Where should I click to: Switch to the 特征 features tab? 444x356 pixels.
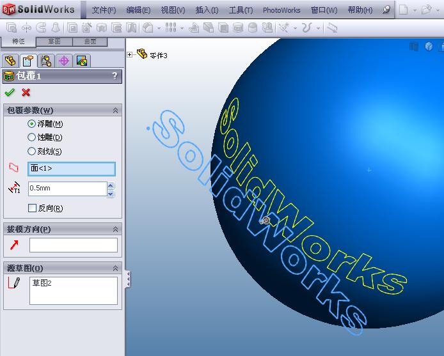point(19,42)
